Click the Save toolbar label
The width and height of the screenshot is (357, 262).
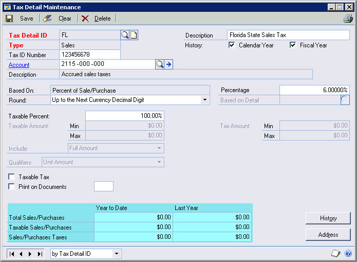click(26, 19)
